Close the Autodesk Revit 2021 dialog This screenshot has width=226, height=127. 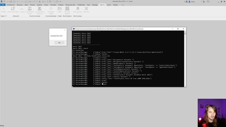click(x=65, y=30)
